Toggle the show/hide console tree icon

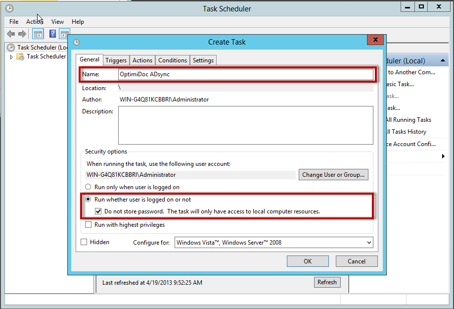pos(38,34)
